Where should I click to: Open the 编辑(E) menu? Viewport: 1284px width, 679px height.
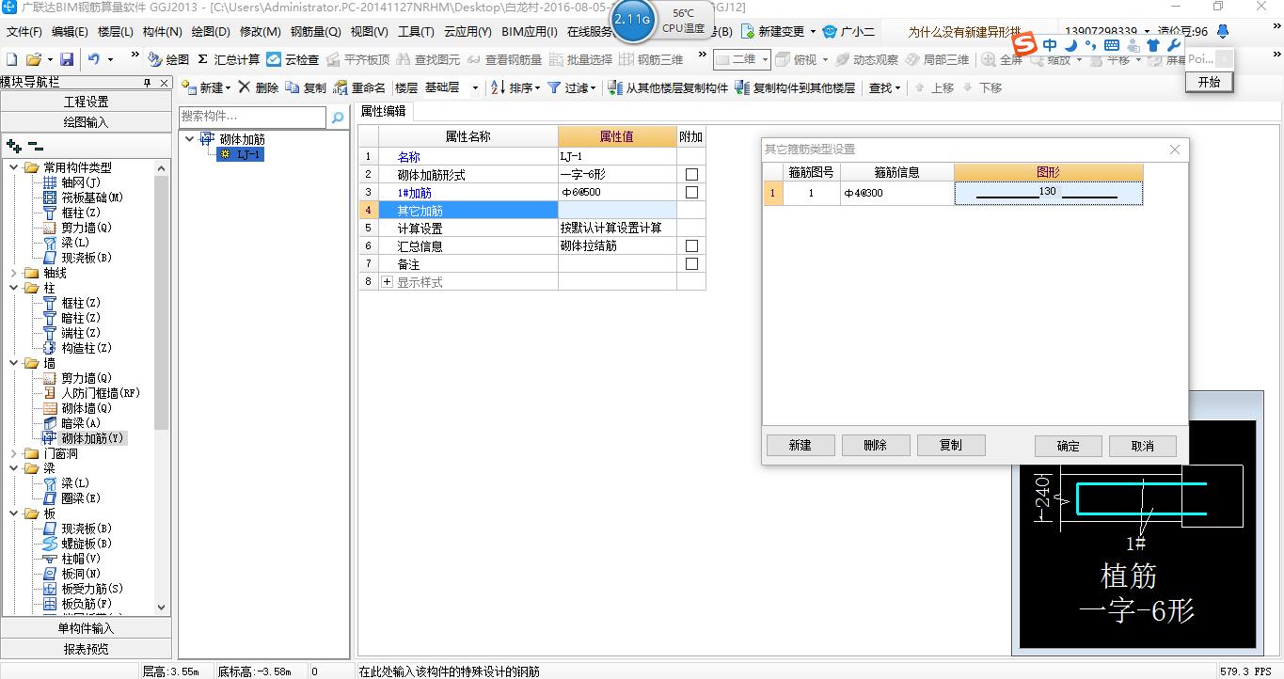[x=70, y=31]
